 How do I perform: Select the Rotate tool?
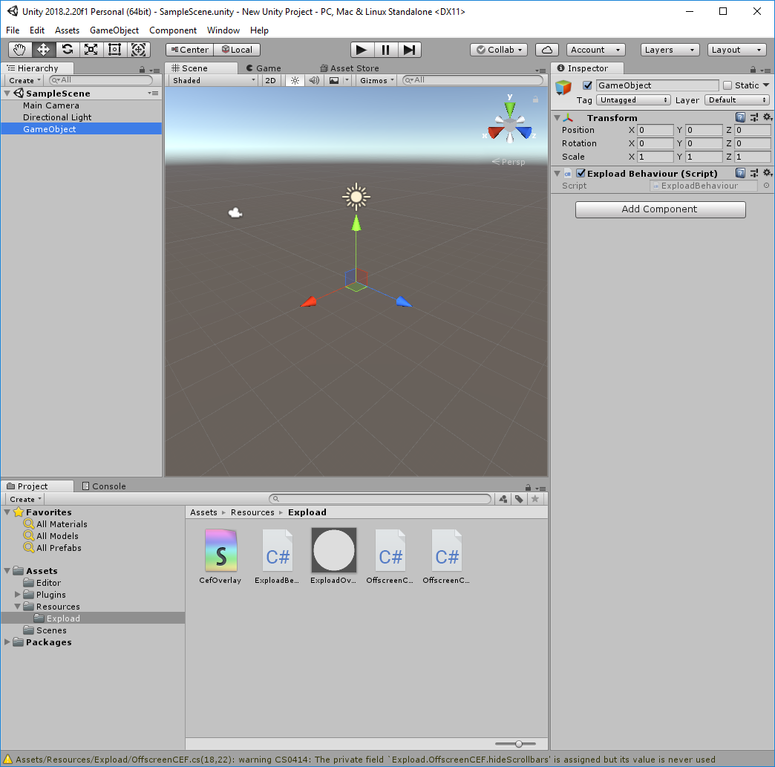tap(68, 50)
